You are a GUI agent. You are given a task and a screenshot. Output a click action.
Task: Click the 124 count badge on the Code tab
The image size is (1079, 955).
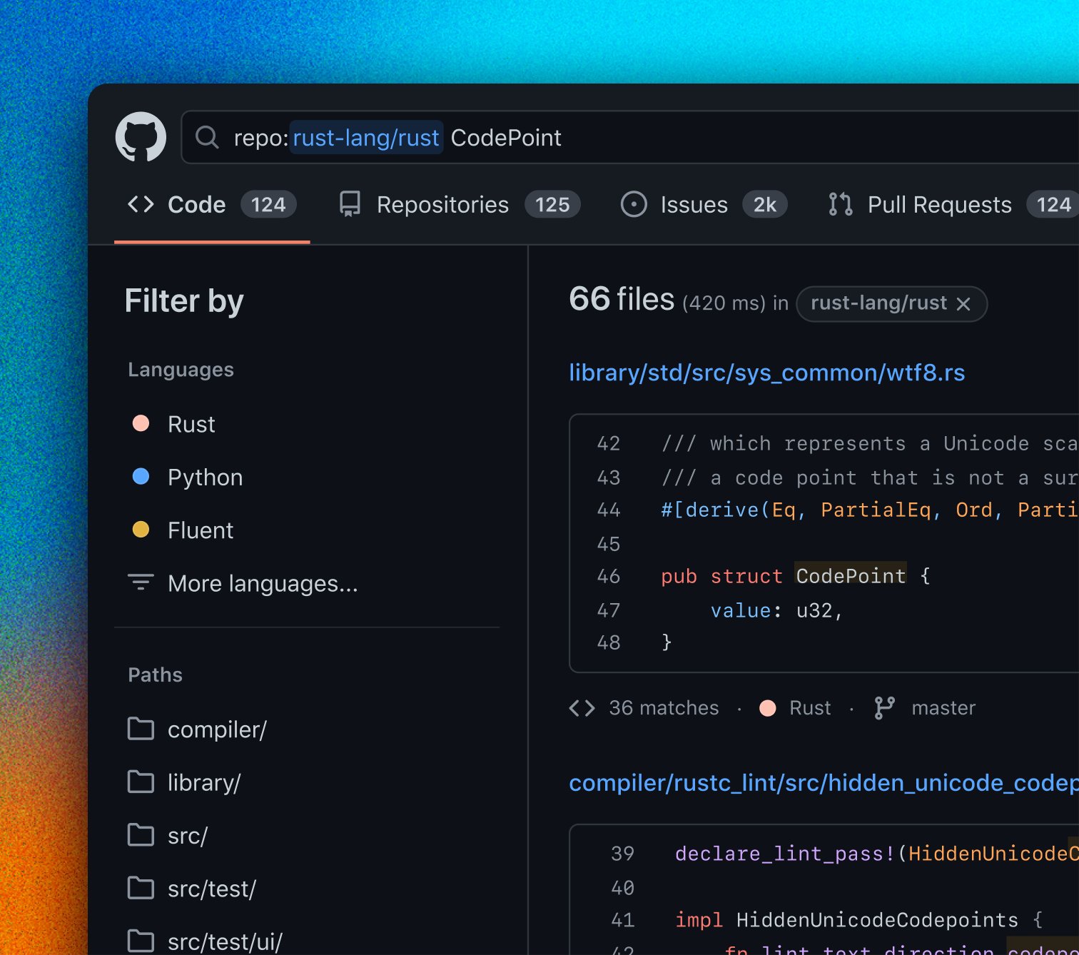tap(268, 205)
